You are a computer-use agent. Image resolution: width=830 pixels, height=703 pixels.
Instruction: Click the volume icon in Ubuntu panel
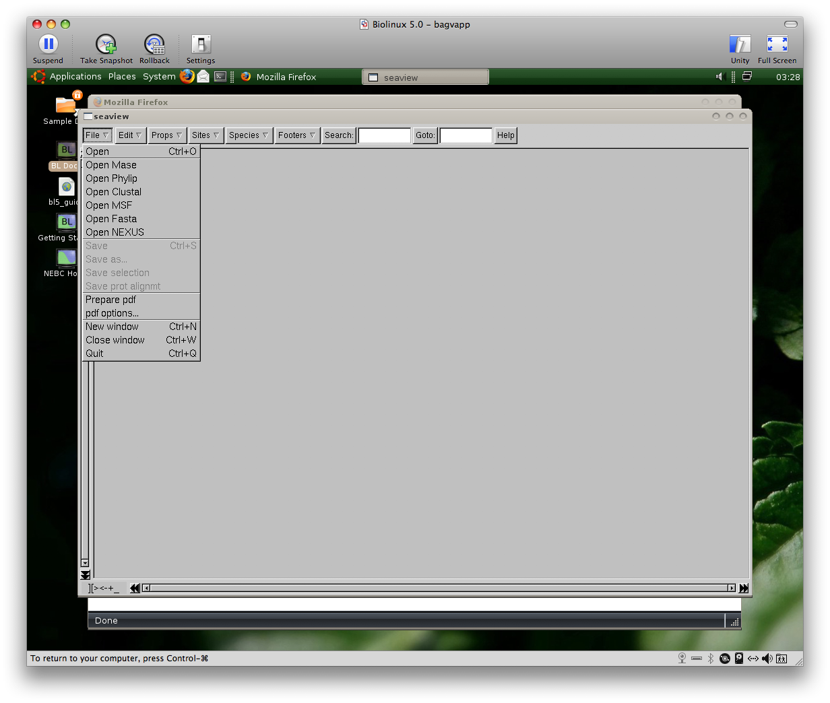click(x=719, y=77)
